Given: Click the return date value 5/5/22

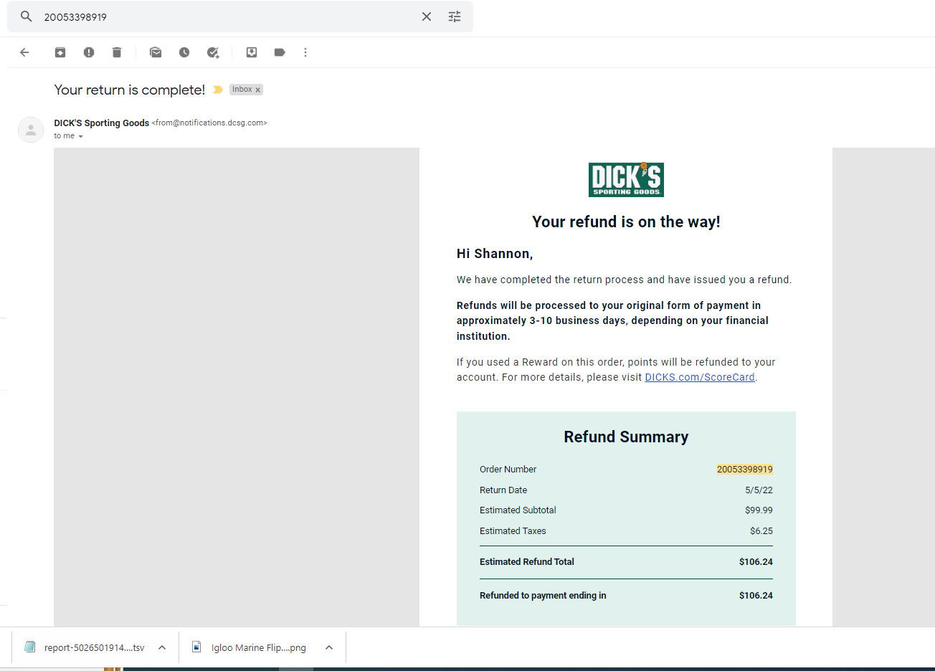Looking at the screenshot, I should click(x=759, y=490).
